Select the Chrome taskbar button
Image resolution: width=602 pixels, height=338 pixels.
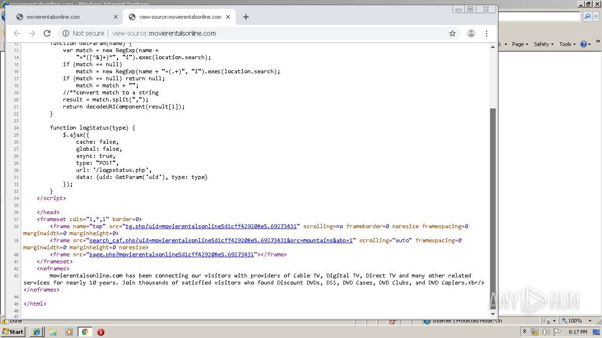85,332
